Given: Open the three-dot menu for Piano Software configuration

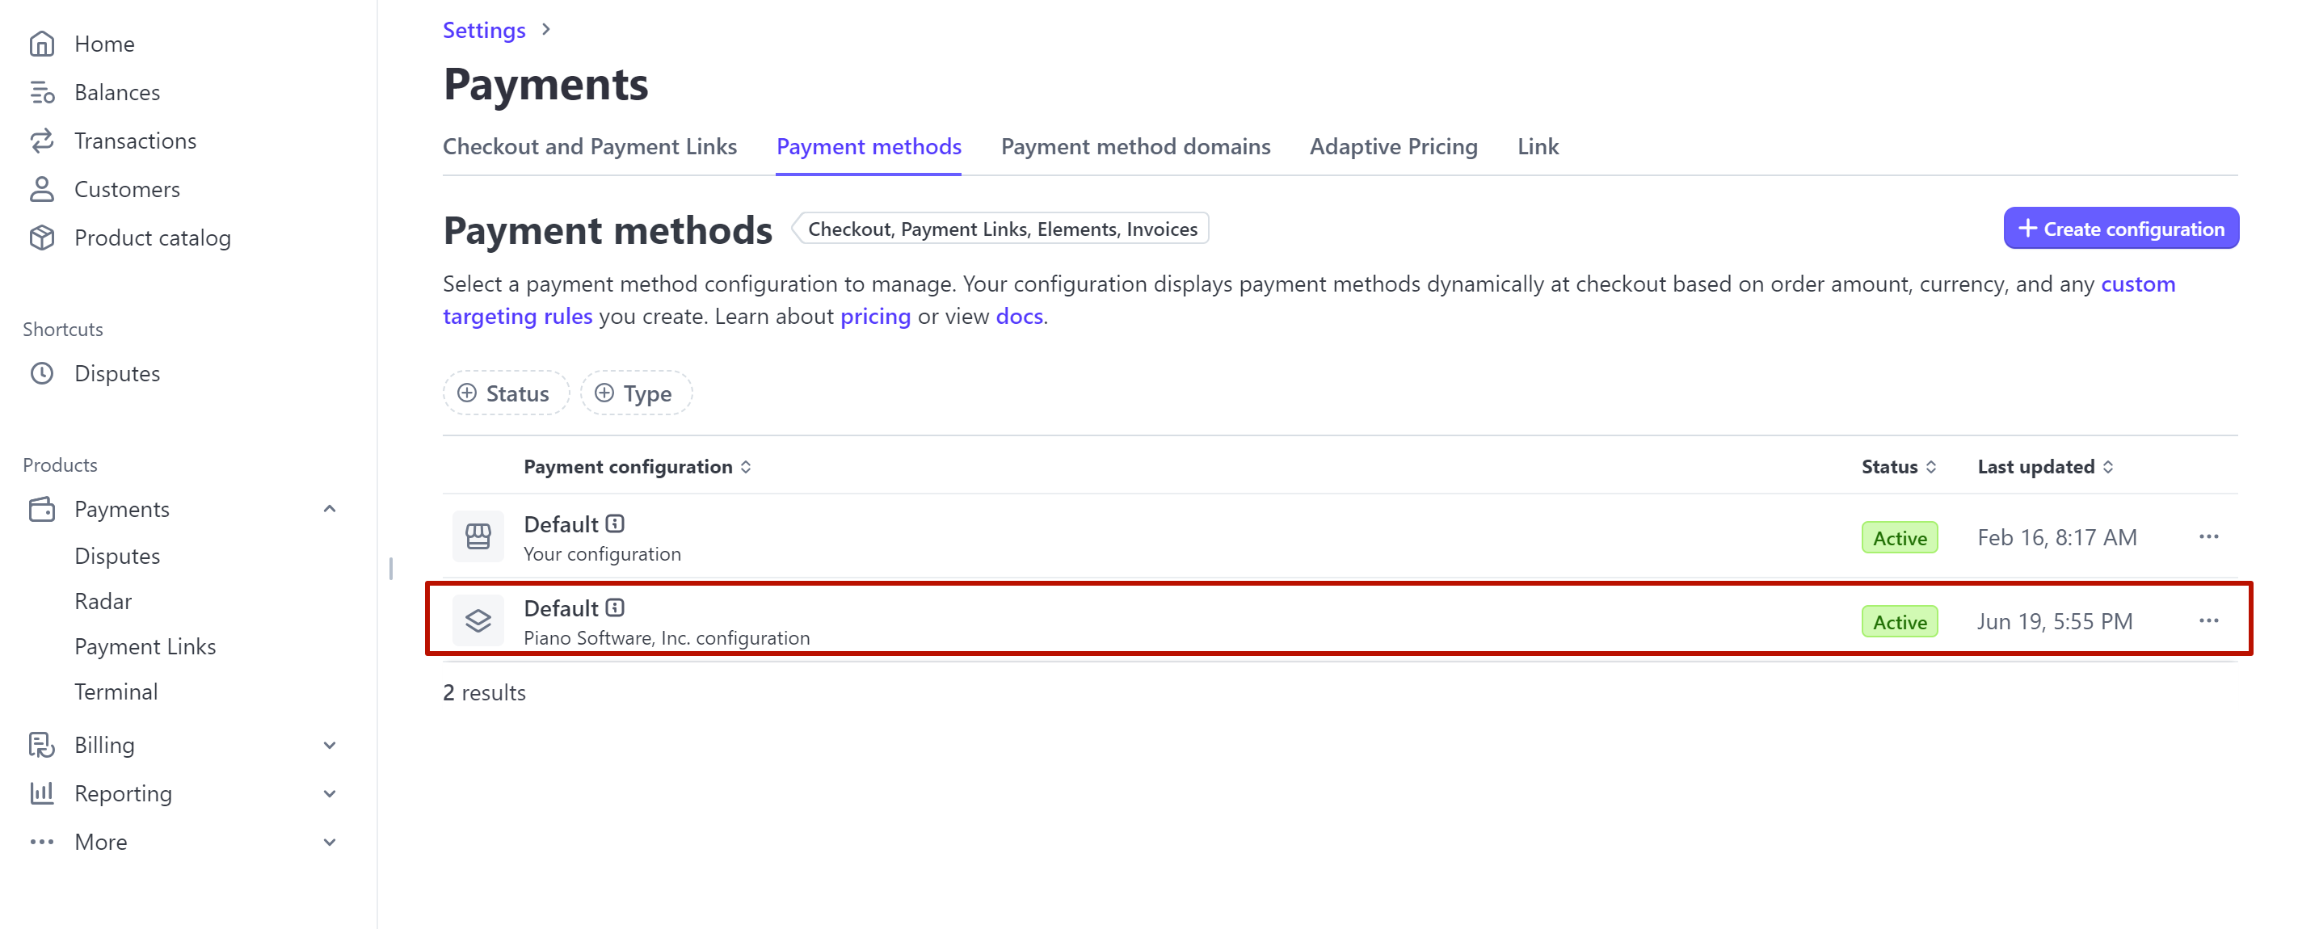Looking at the screenshot, I should (2209, 620).
